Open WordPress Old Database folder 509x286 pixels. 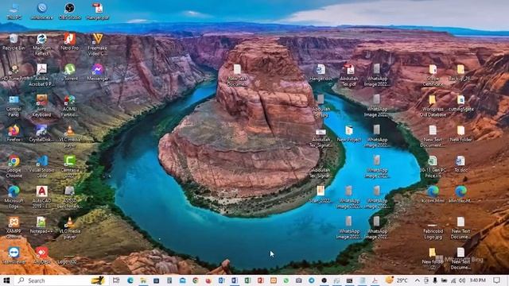[x=433, y=106]
